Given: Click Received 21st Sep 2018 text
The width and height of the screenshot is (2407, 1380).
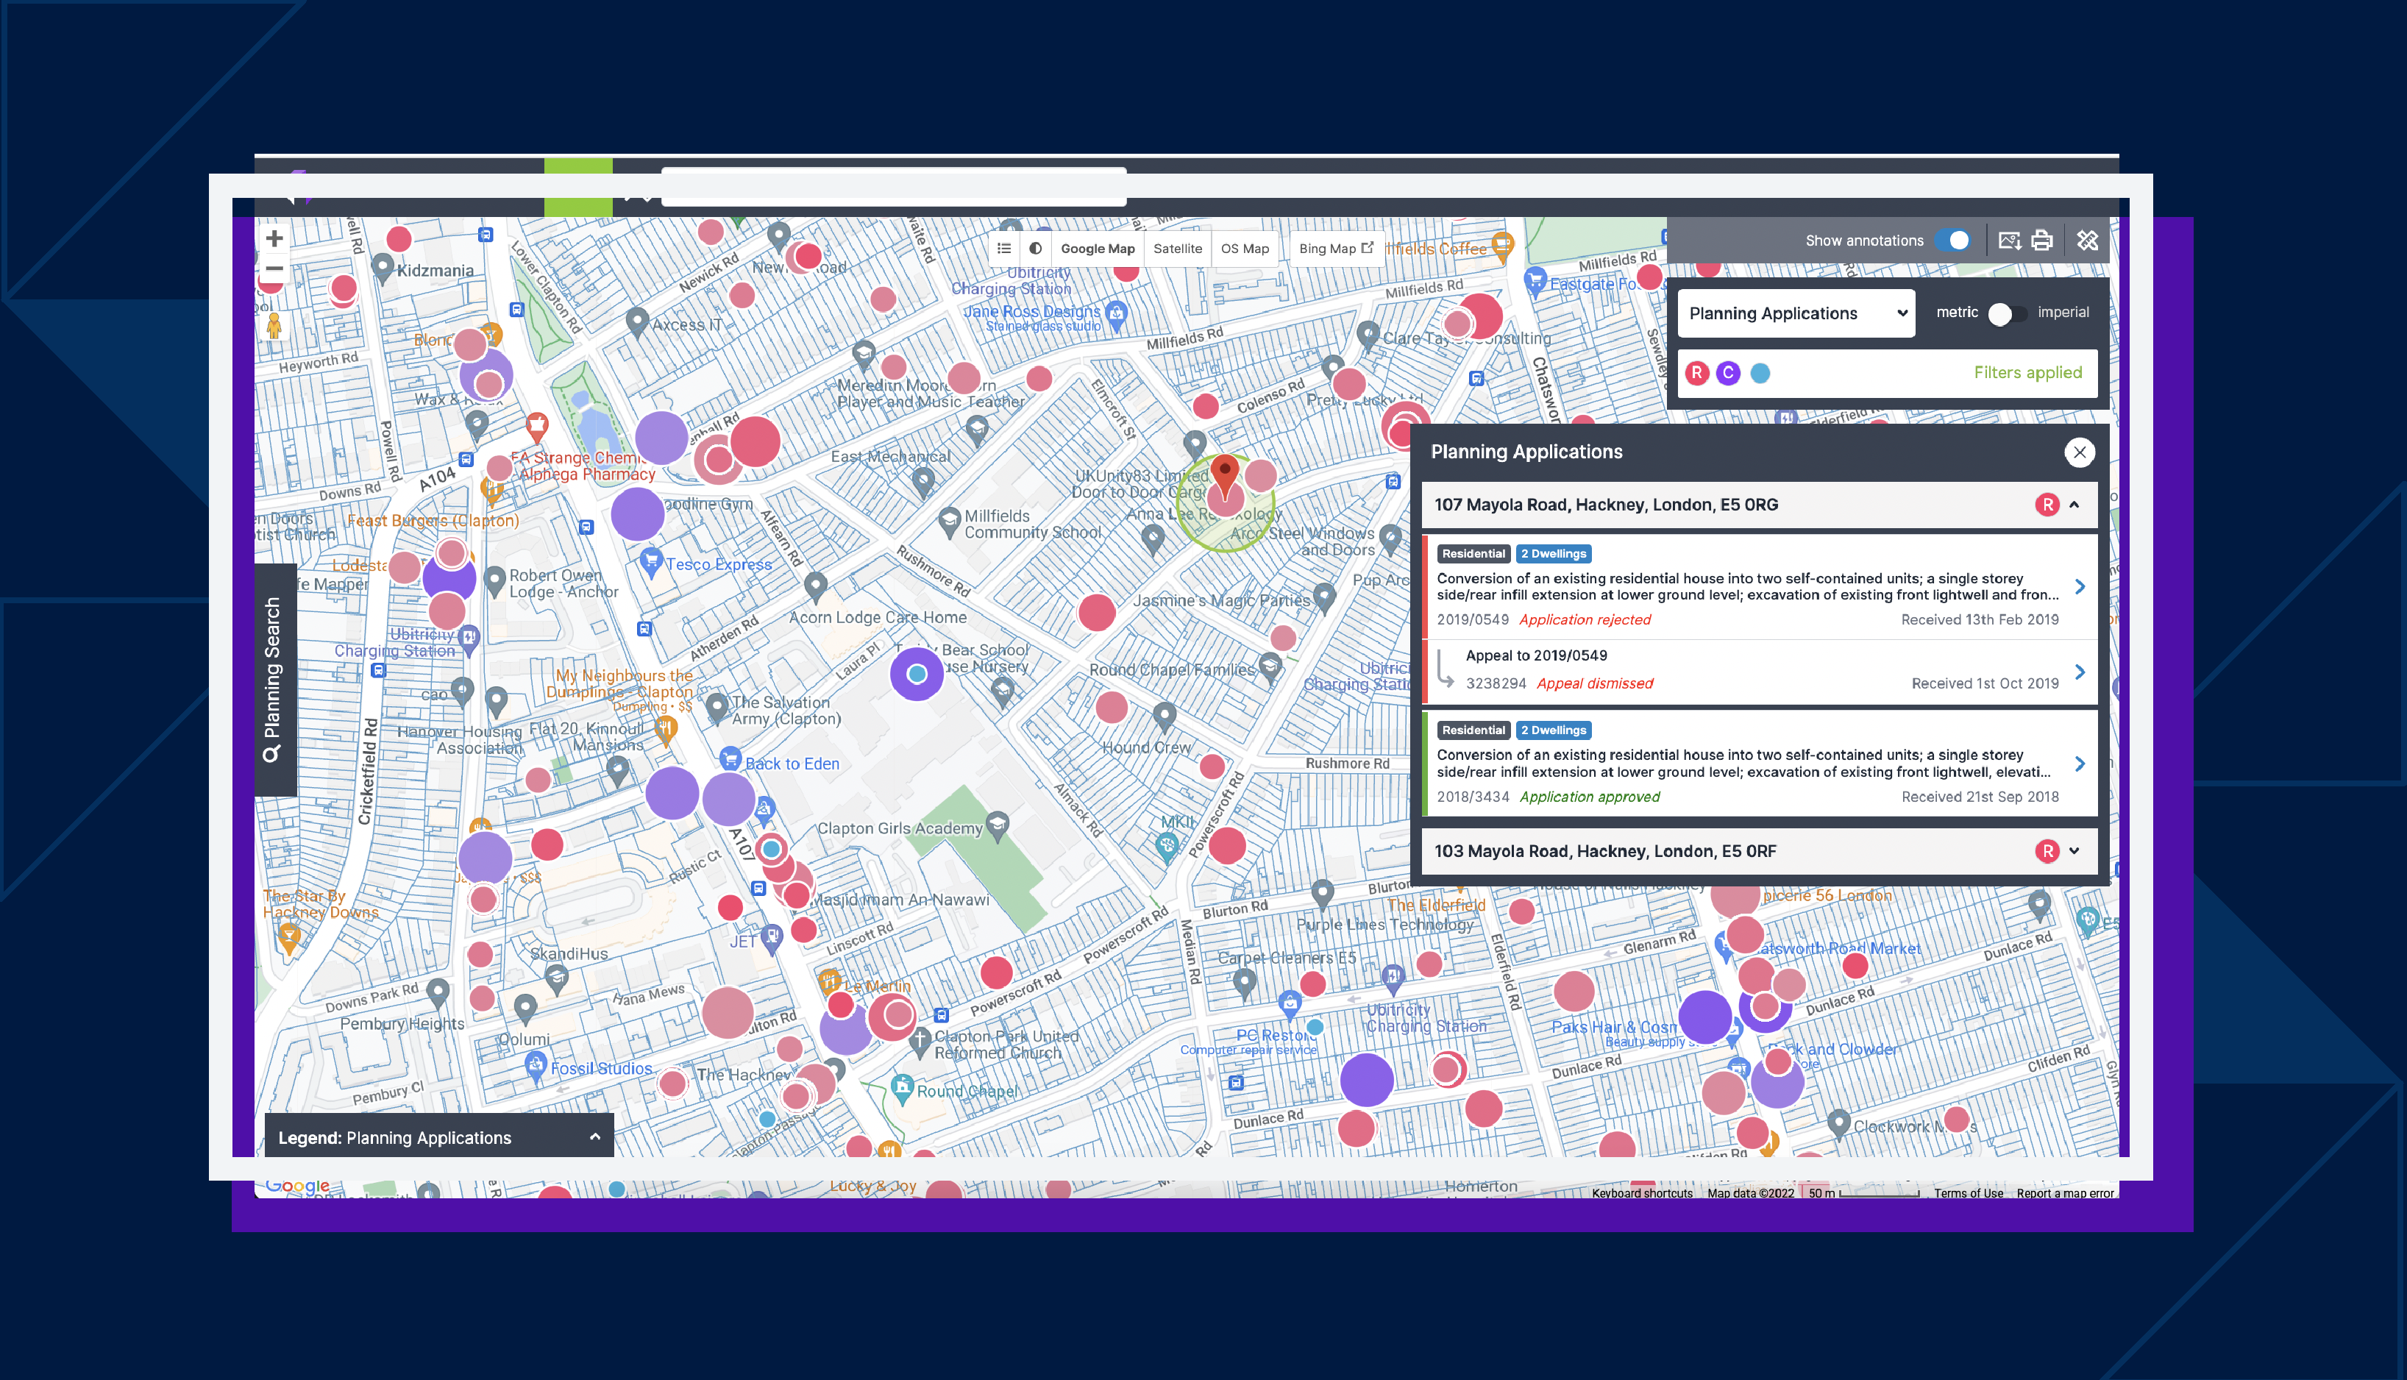Looking at the screenshot, I should coord(1980,797).
